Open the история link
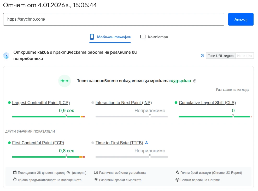 pos(79,173)
